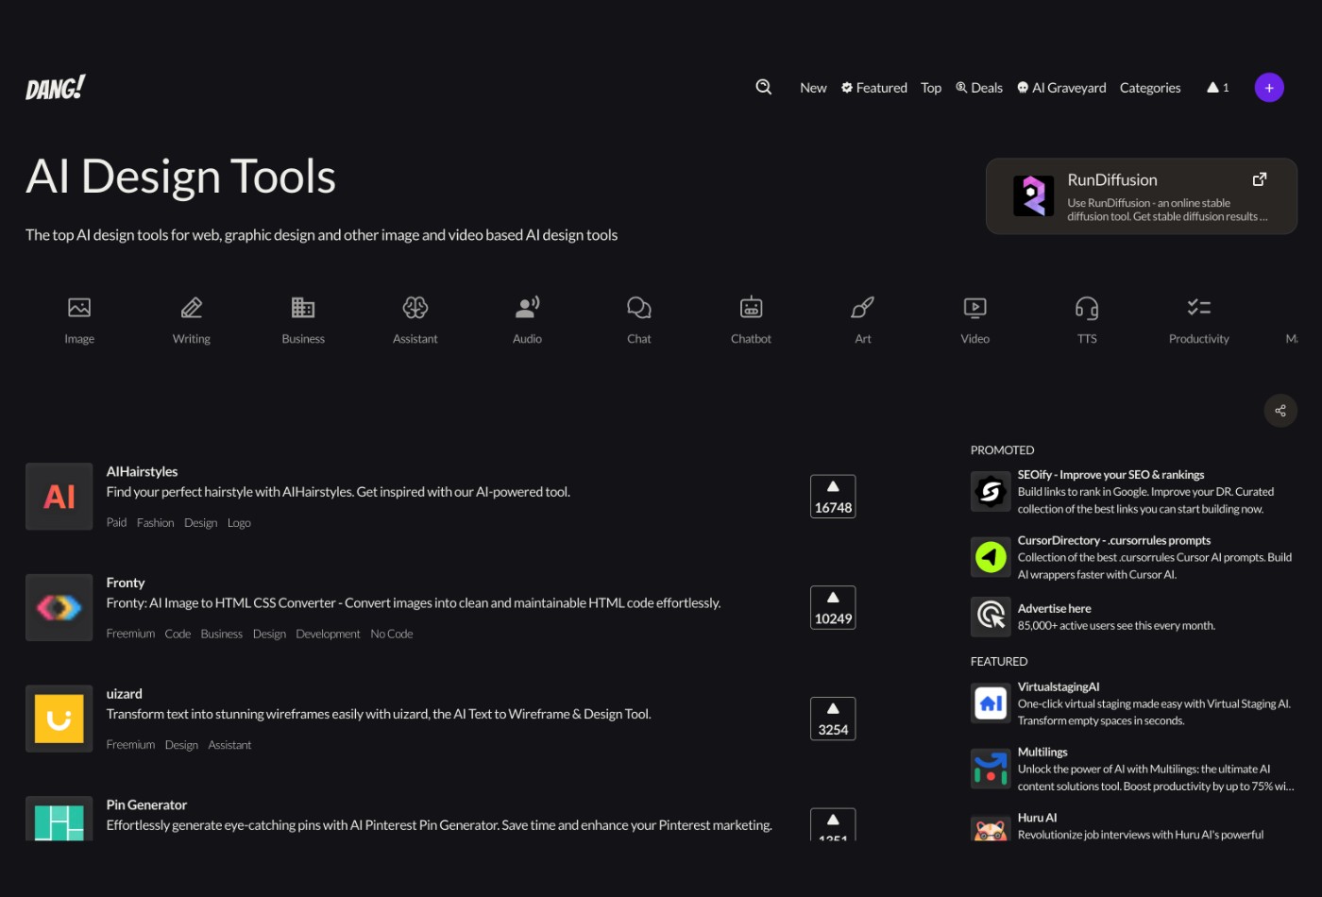Select the TTS category icon

(1087, 308)
